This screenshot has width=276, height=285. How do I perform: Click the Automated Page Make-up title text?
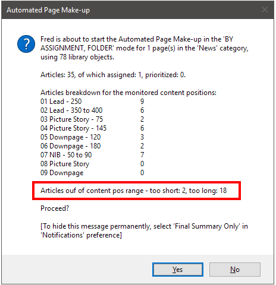(x=48, y=10)
